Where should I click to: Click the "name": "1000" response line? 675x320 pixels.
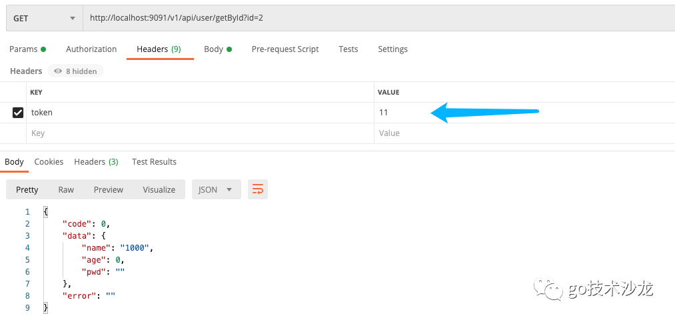click(x=117, y=248)
